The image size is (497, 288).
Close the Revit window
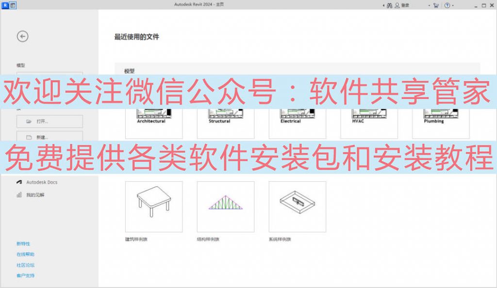[x=492, y=5]
